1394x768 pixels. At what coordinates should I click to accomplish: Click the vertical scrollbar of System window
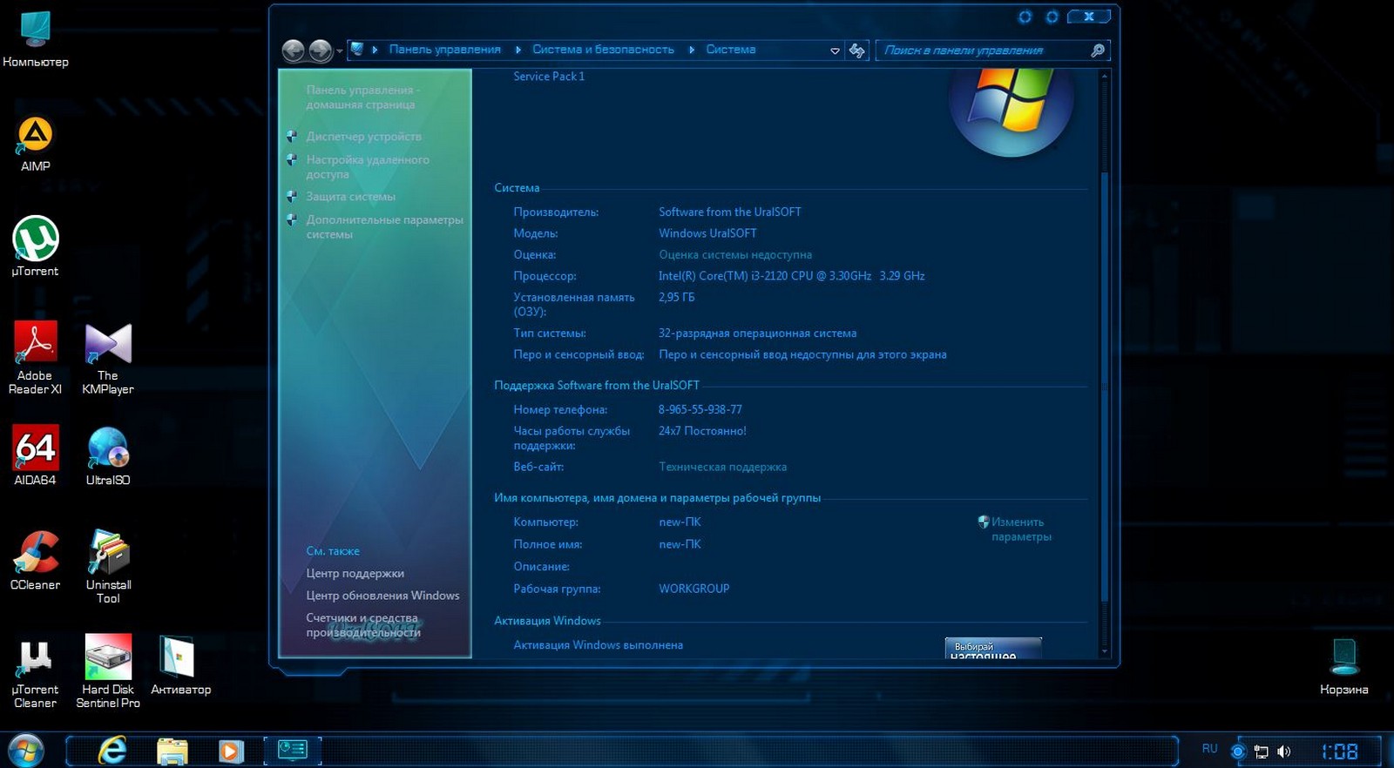click(1105, 383)
